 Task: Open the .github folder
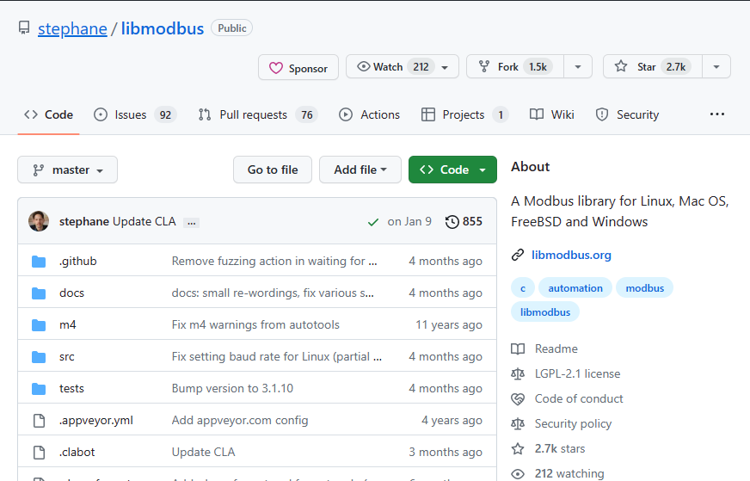tap(78, 262)
